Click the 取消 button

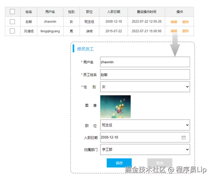pyautogui.click(x=160, y=163)
